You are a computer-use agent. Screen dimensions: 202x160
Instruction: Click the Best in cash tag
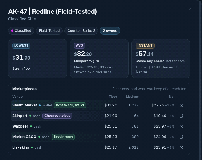(x=63, y=137)
